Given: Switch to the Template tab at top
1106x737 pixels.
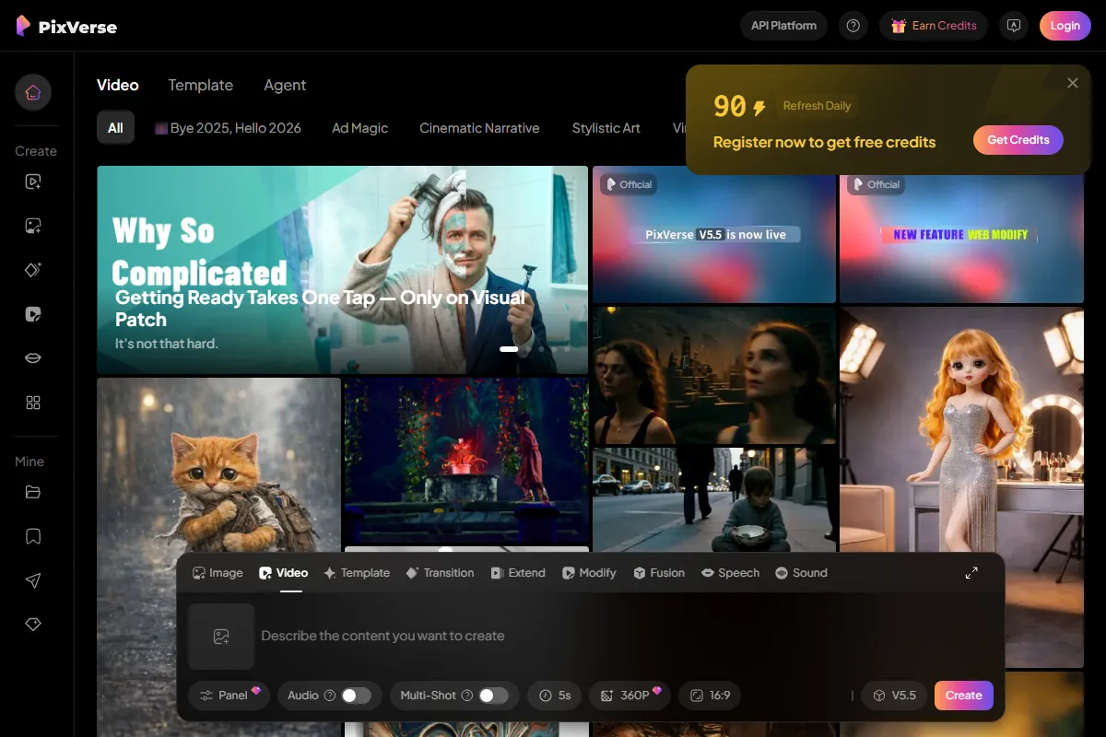Looking at the screenshot, I should [x=200, y=85].
